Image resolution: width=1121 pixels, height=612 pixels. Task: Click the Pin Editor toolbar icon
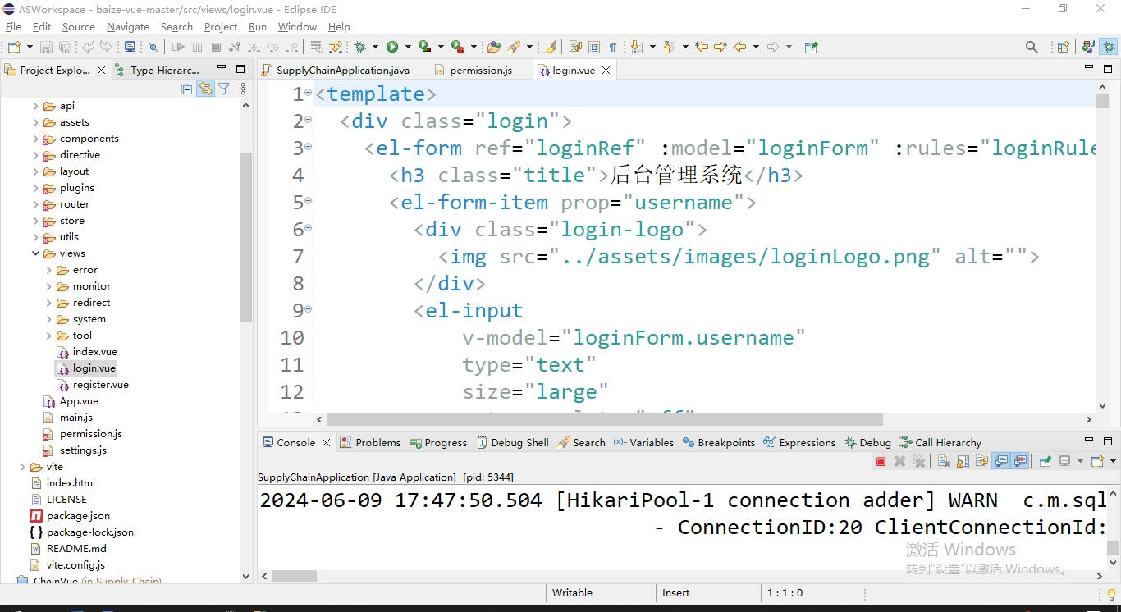[811, 47]
